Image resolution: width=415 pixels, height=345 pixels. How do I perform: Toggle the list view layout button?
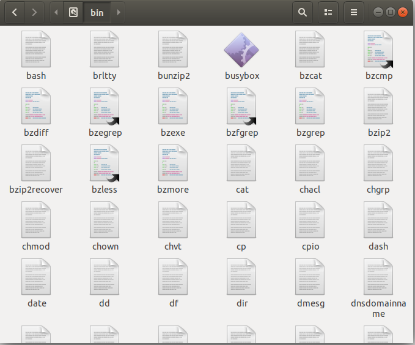(x=328, y=12)
